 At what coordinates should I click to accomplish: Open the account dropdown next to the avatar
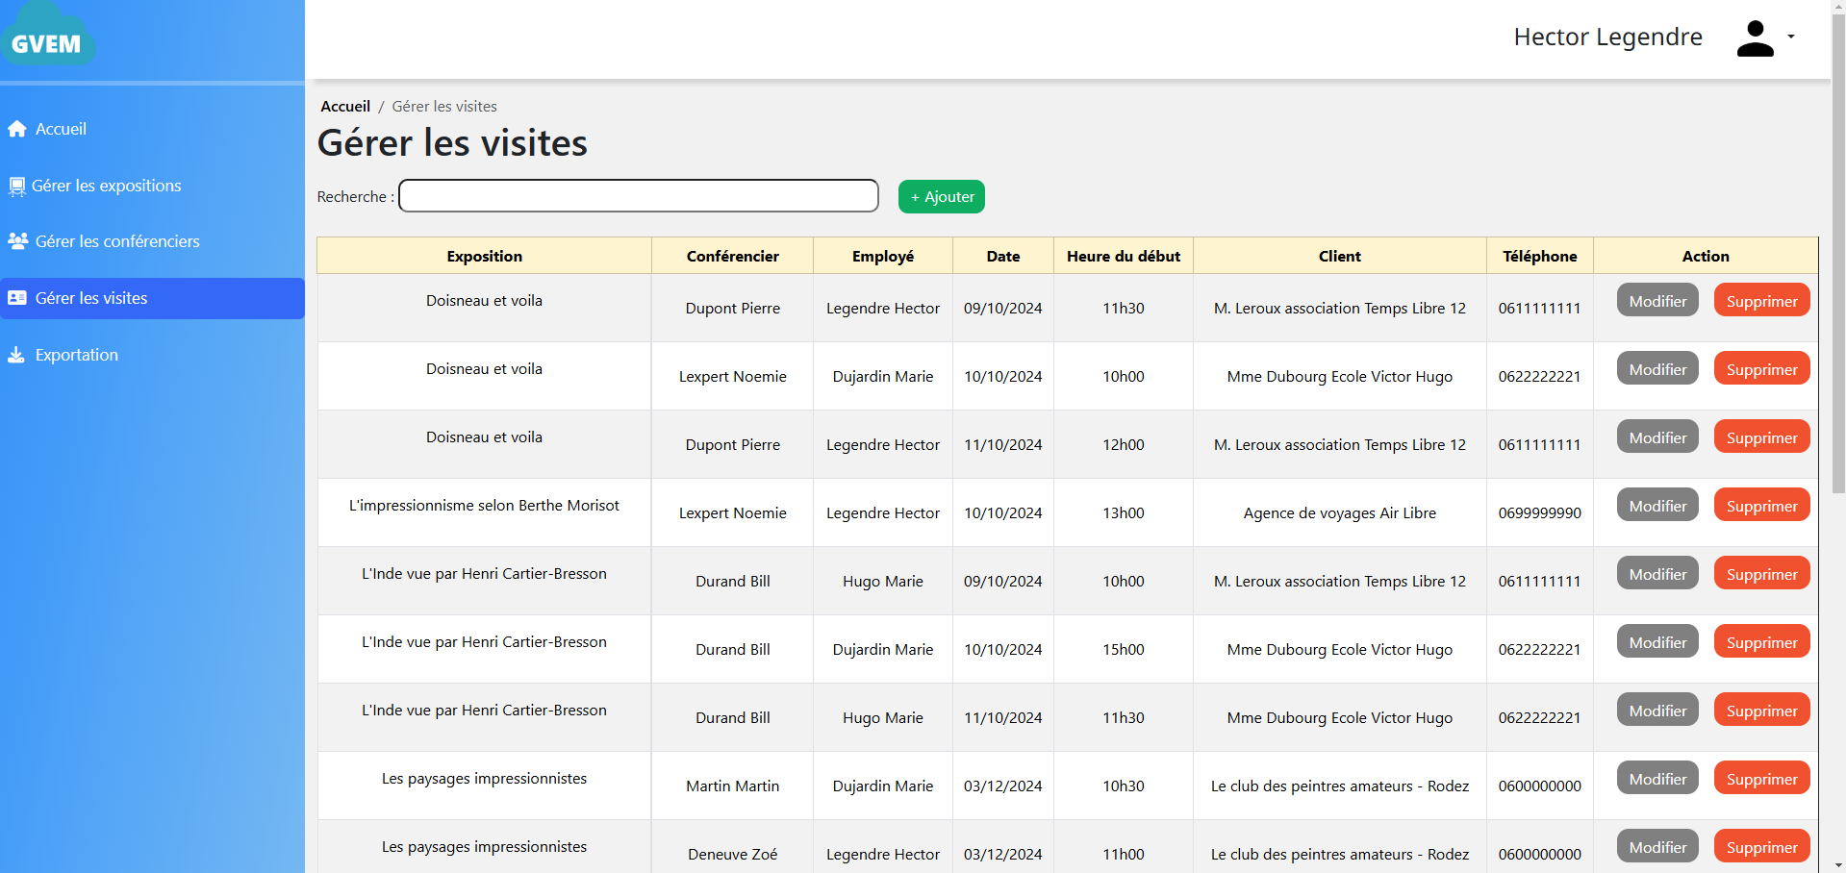tap(1790, 37)
